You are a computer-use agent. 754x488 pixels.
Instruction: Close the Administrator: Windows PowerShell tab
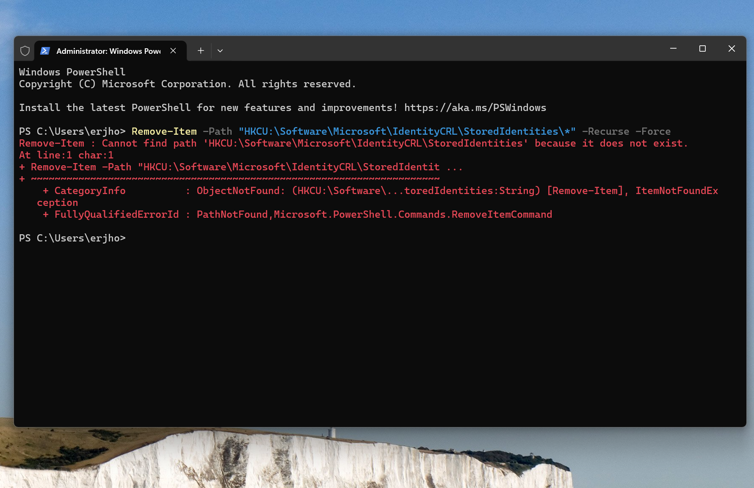173,51
